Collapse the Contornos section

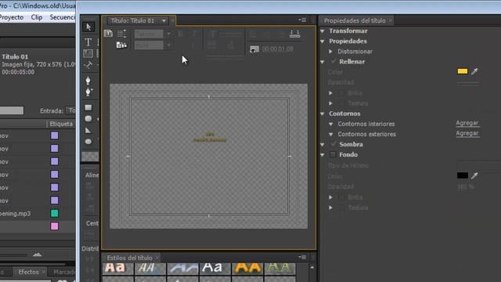point(323,114)
